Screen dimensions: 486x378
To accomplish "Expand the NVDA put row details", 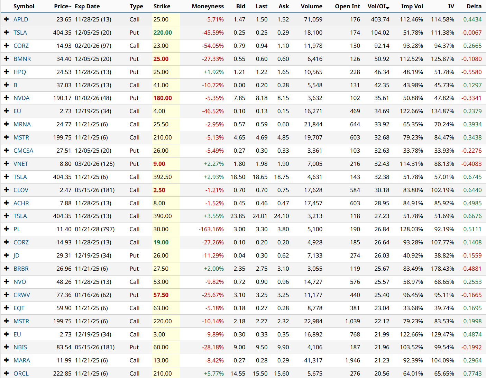I will 6,98.
